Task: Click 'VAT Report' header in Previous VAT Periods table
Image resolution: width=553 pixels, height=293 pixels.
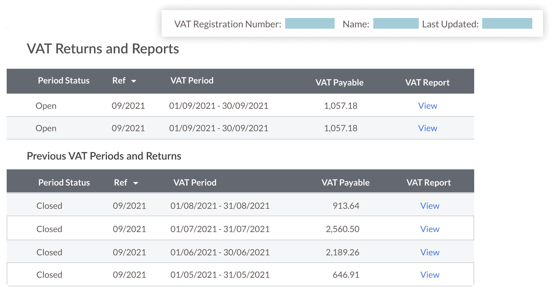Action: tap(429, 183)
